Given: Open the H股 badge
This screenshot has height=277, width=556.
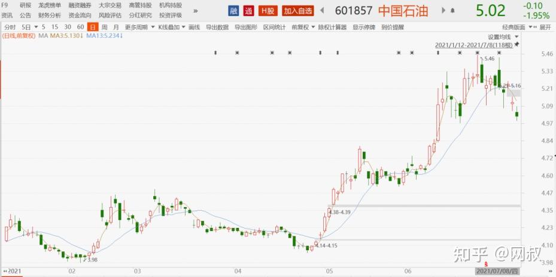Looking at the screenshot, I should (x=268, y=11).
